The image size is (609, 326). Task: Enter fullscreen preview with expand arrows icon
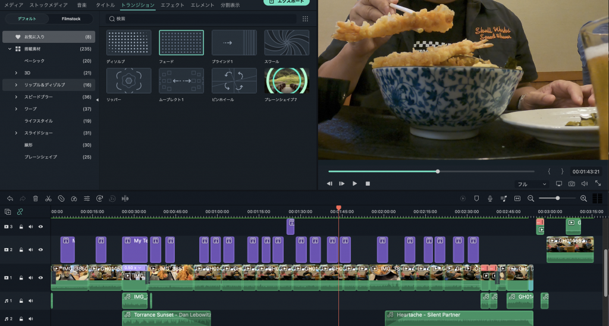(598, 183)
